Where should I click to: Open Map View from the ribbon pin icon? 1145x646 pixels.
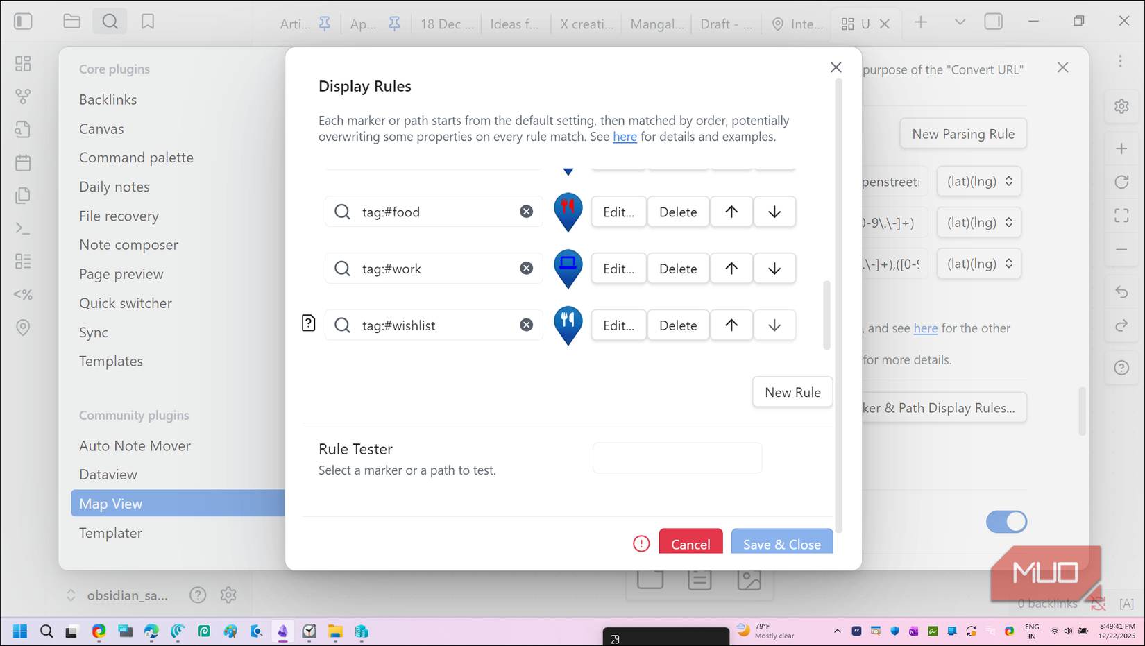(x=23, y=328)
